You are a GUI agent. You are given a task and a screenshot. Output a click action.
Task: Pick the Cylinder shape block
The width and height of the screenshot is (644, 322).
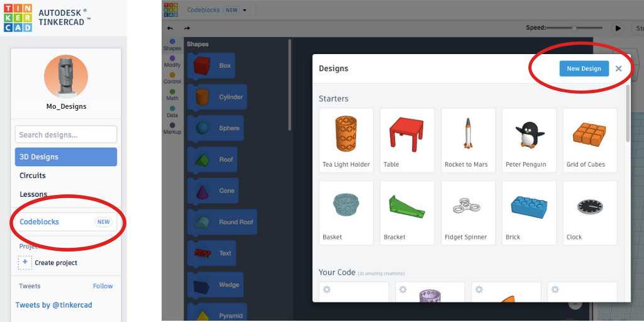coord(217,97)
